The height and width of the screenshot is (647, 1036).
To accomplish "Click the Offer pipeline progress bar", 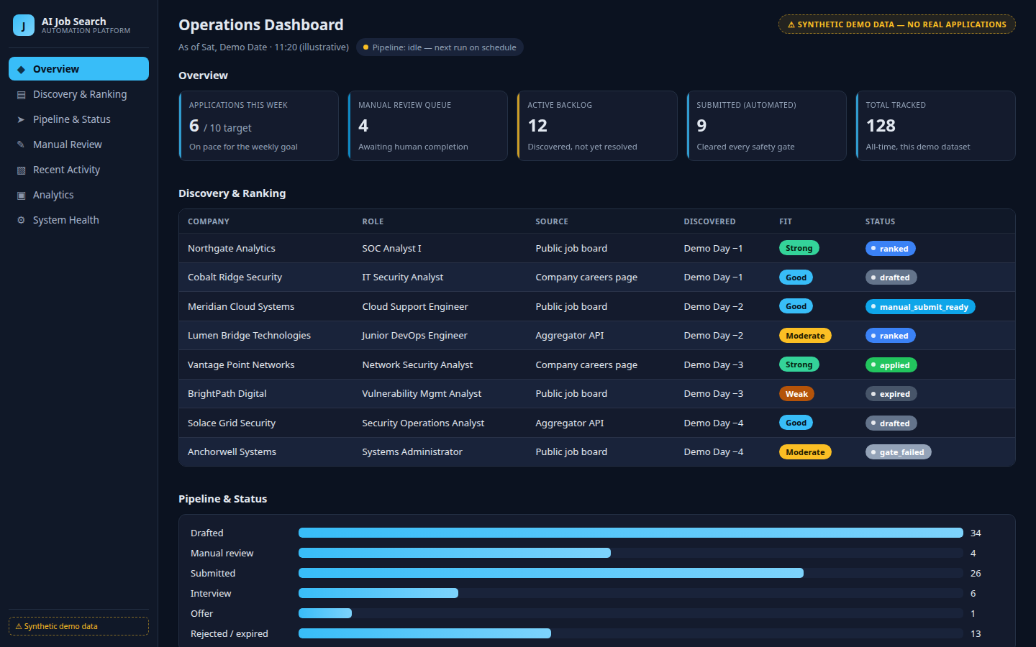I will tap(631, 613).
